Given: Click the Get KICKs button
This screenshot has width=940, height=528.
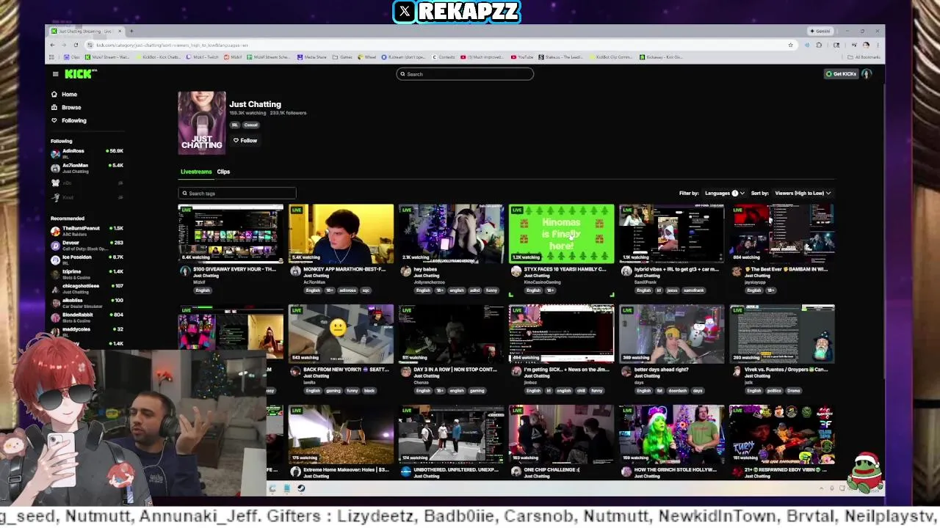Looking at the screenshot, I should point(841,73).
